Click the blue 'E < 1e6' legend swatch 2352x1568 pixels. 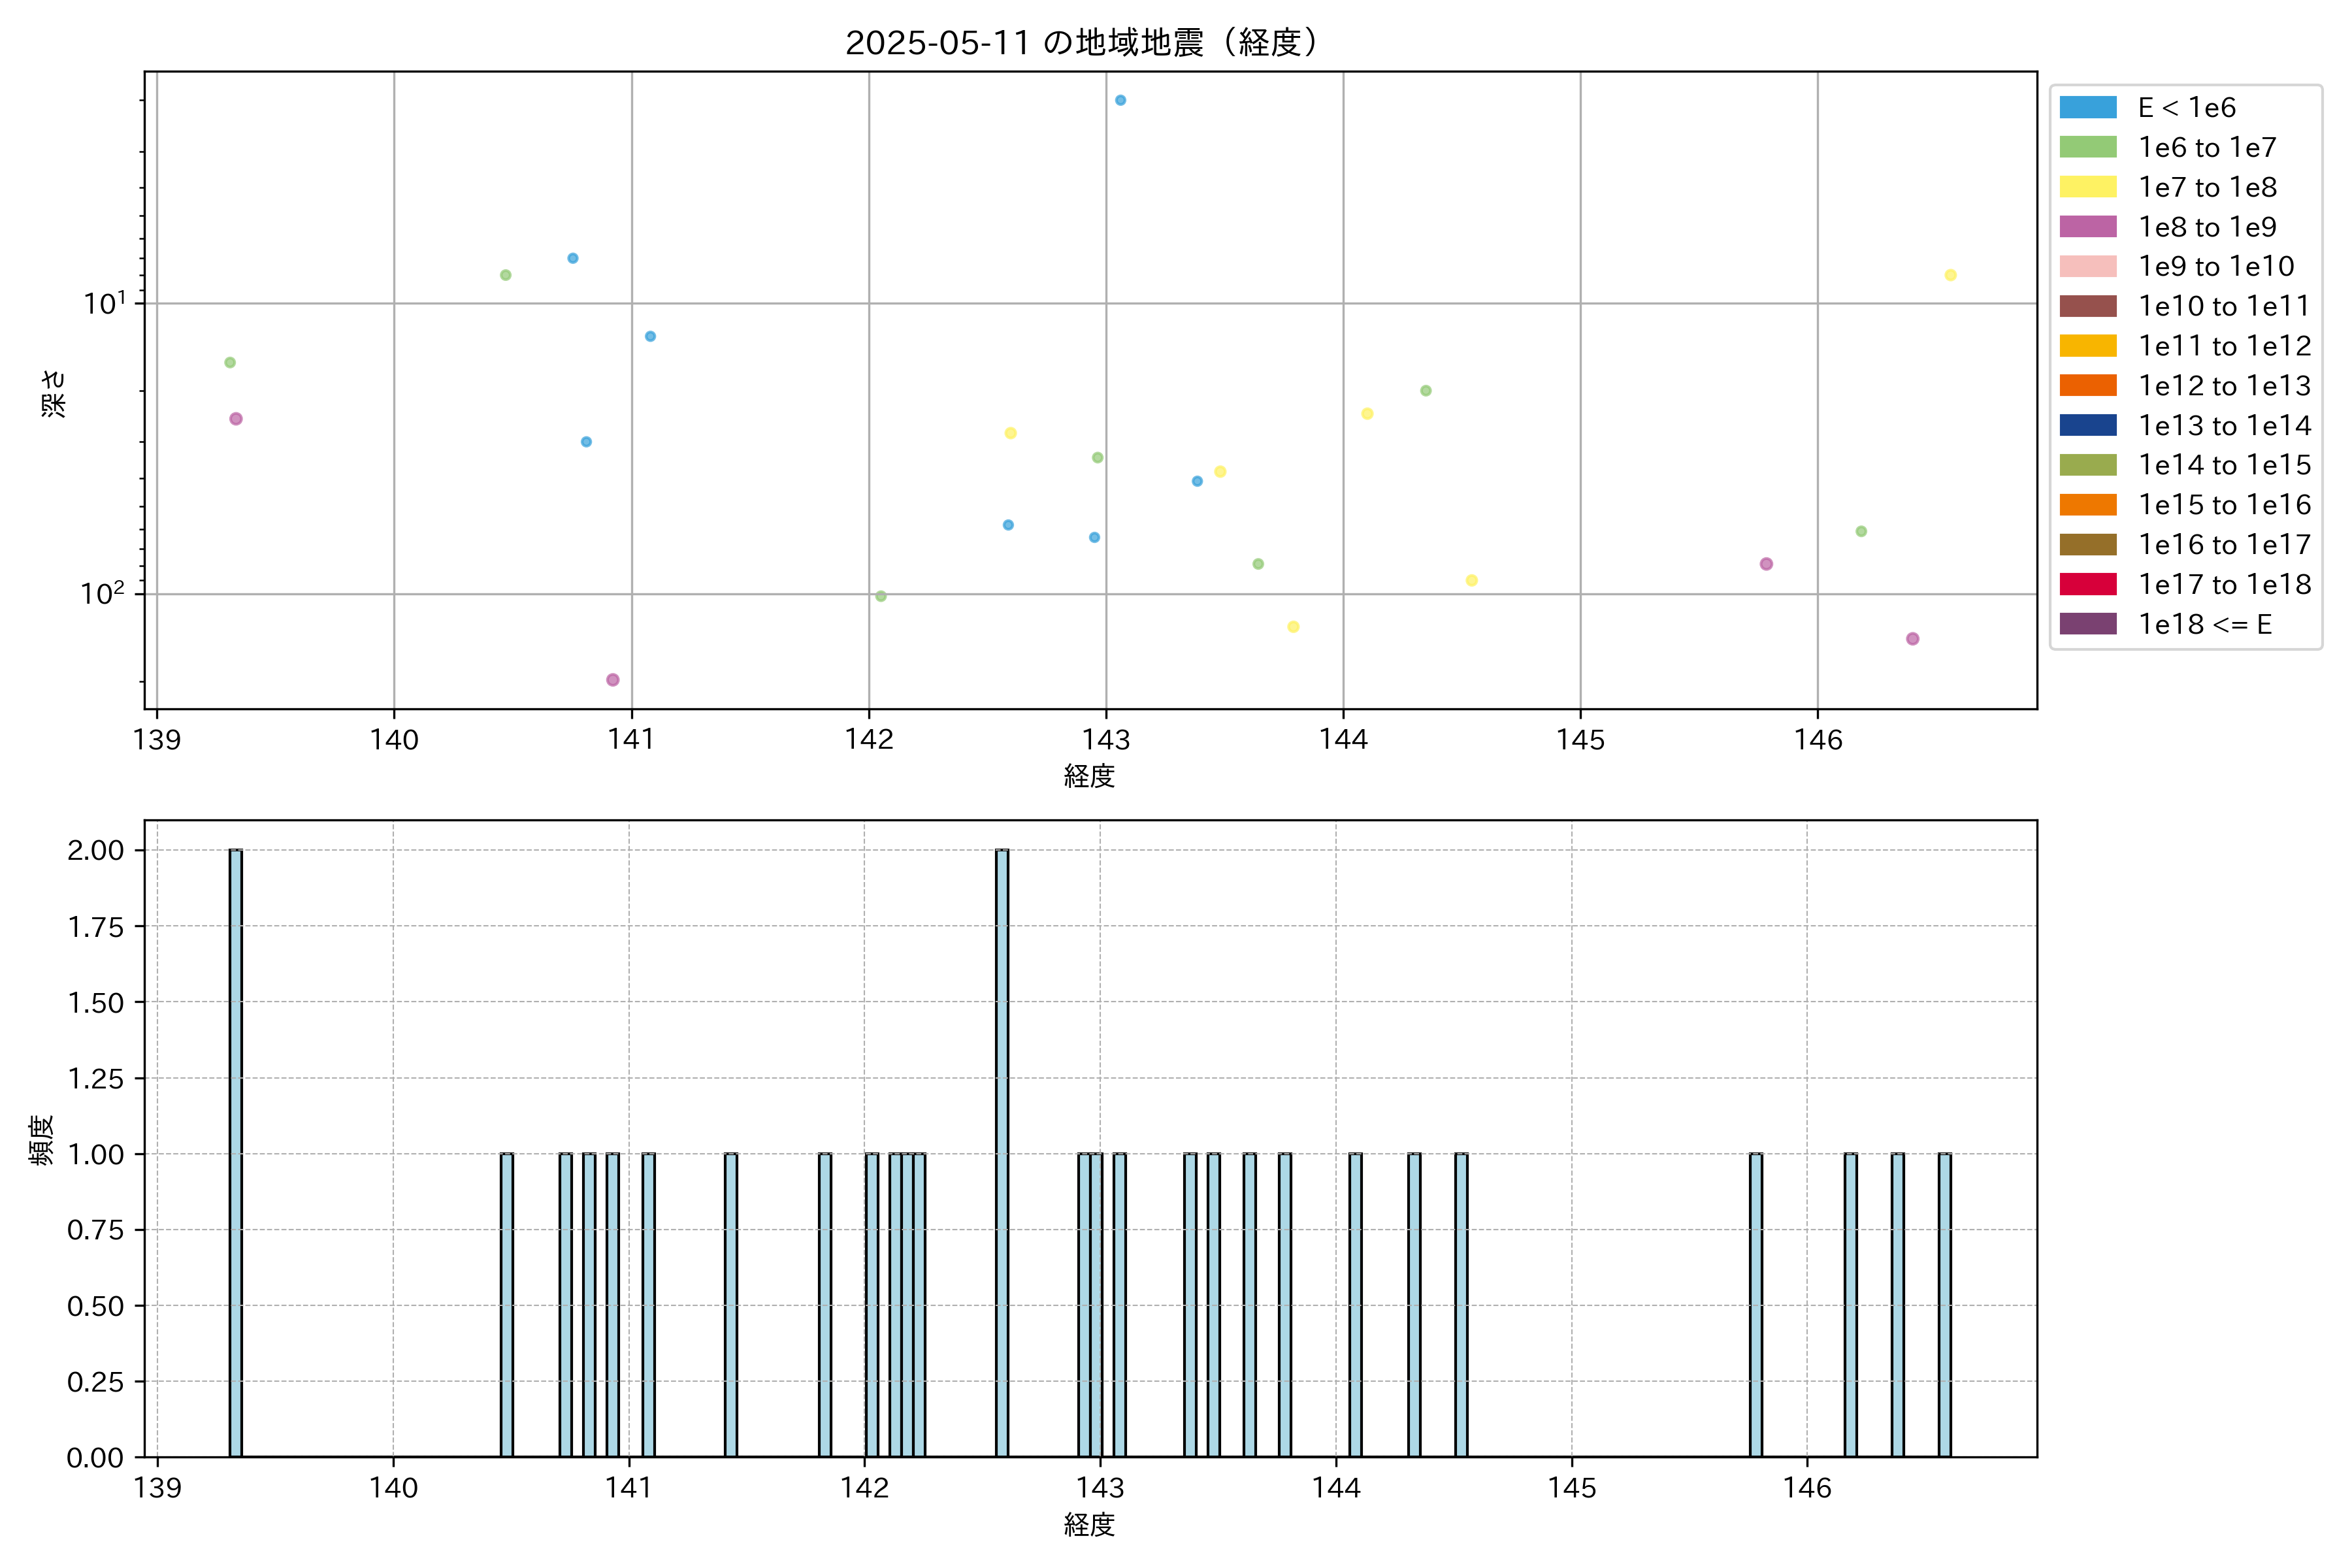[x=2087, y=108]
